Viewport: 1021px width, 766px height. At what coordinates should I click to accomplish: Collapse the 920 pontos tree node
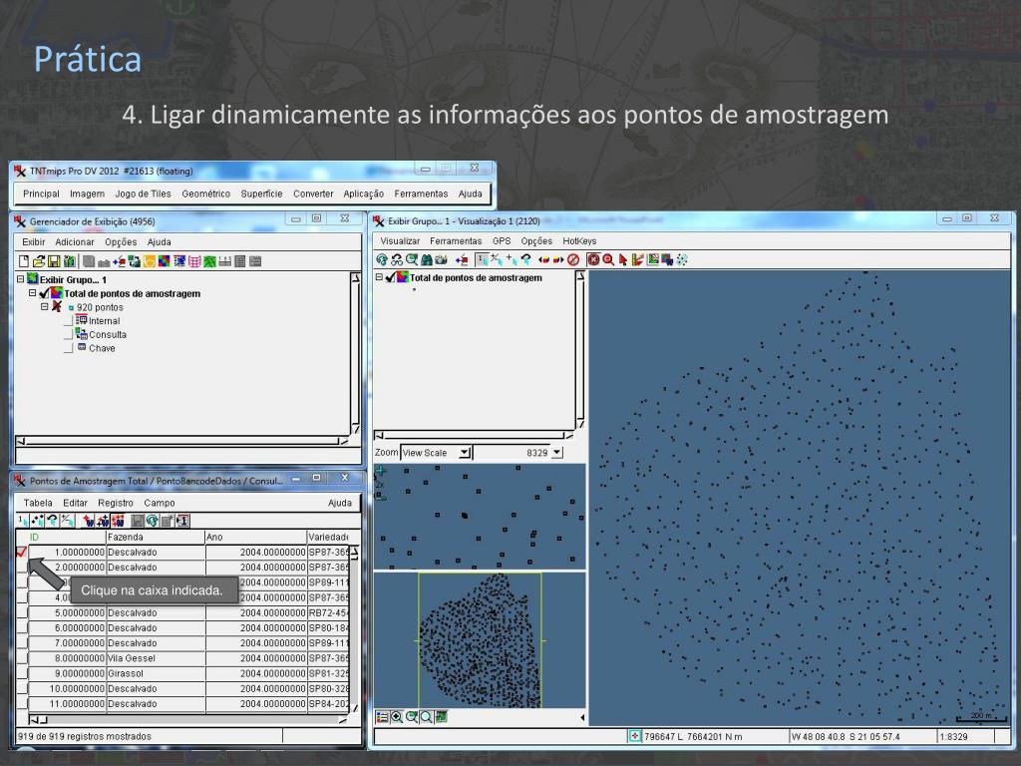44,307
